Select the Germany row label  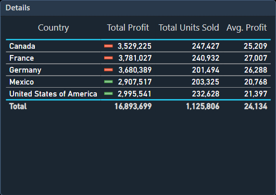point(25,70)
